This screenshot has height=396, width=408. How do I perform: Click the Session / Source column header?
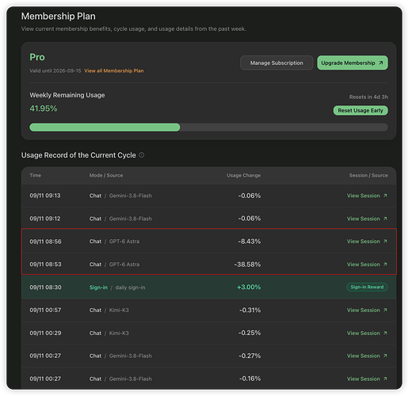pos(368,175)
